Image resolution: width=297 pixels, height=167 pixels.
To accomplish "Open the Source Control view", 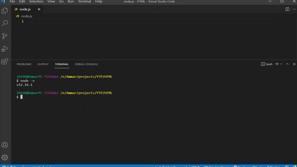I will [5, 36].
